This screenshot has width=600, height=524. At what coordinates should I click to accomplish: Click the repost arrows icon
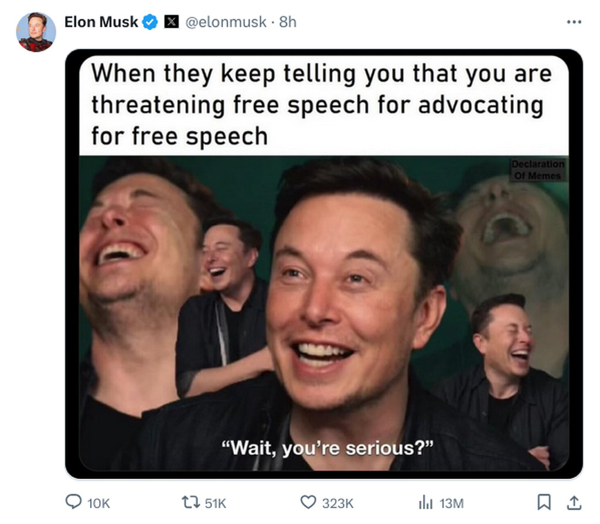coord(190,502)
